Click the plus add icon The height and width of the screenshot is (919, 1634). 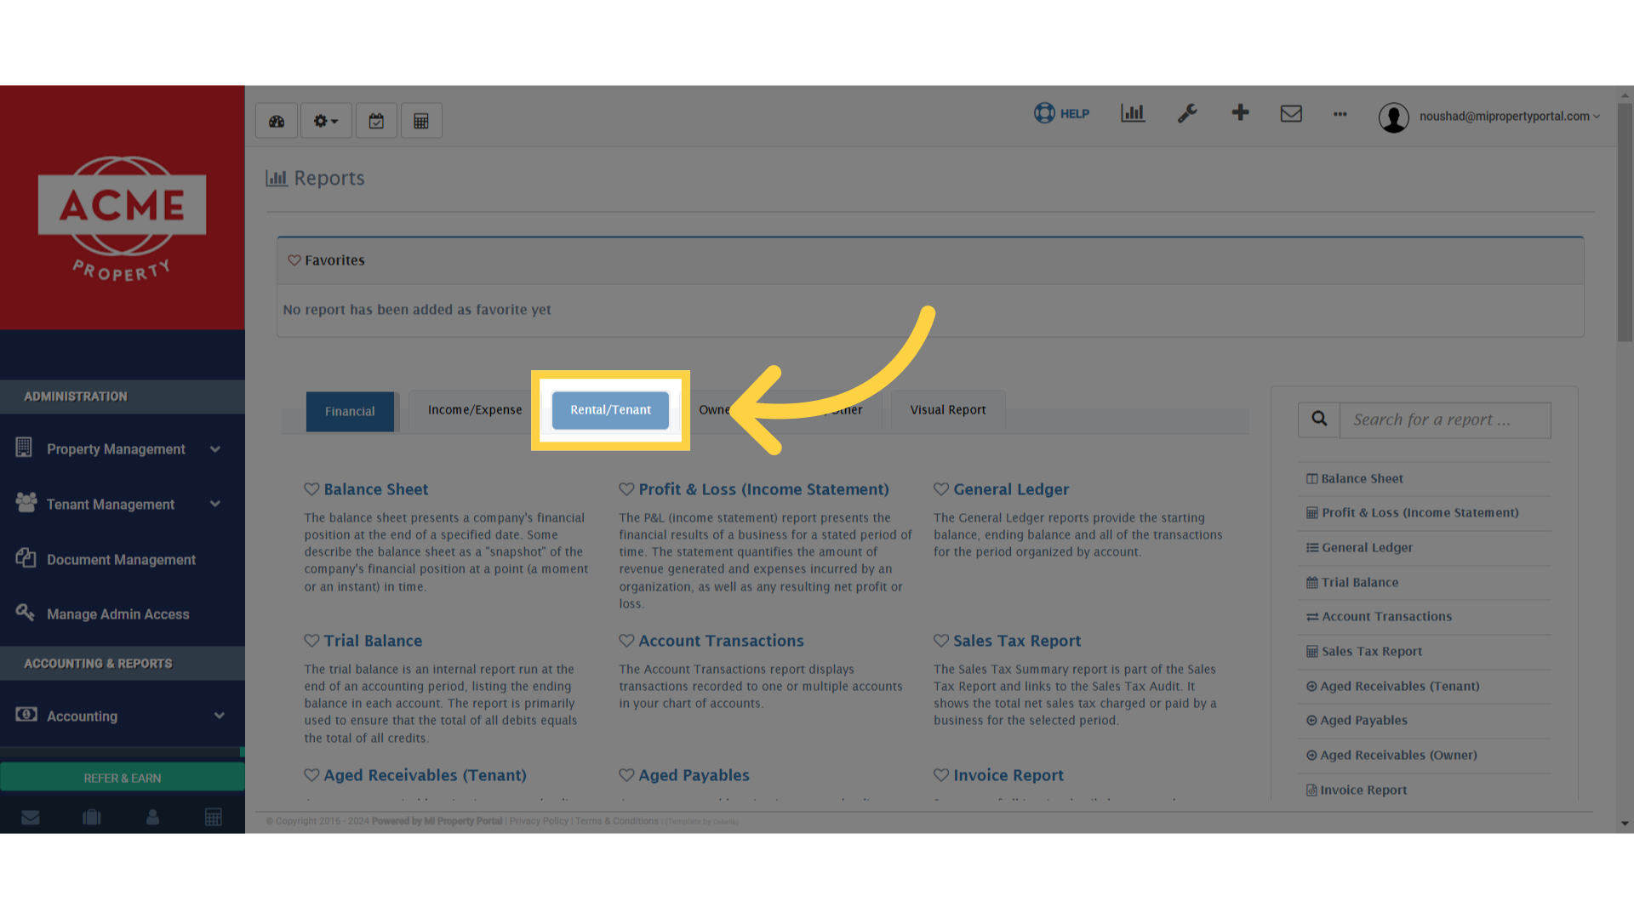(x=1240, y=112)
